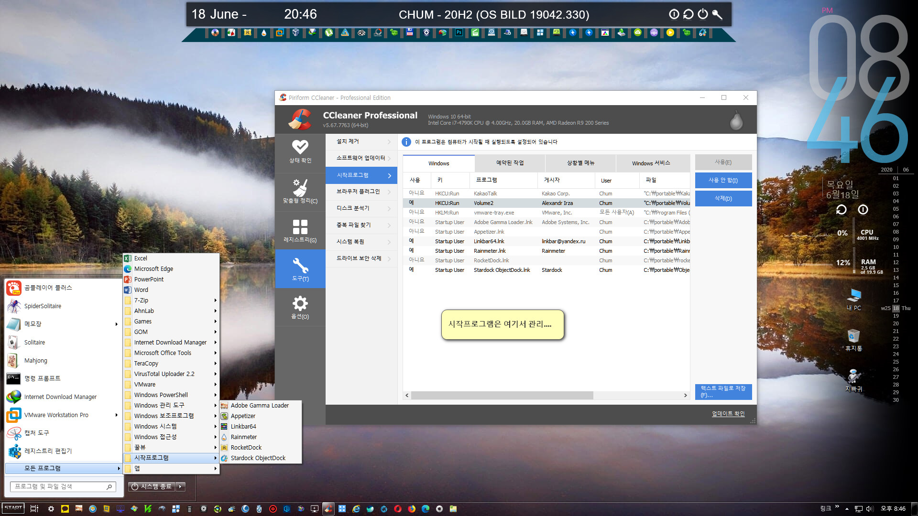Click the pear logo in CCleaner header

pyautogui.click(x=736, y=120)
